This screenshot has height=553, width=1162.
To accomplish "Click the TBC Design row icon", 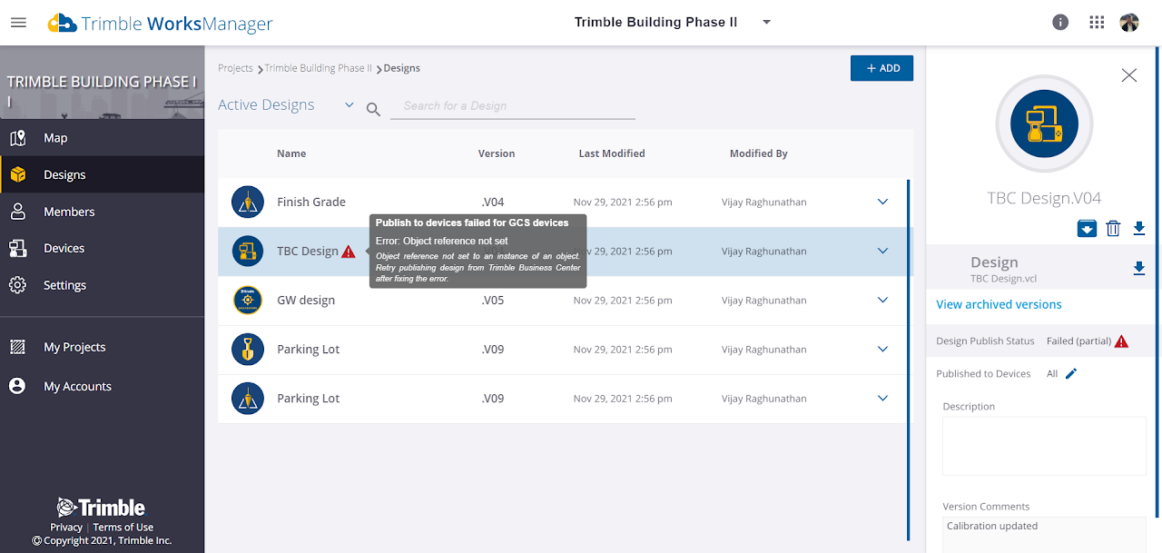I will click(x=248, y=251).
